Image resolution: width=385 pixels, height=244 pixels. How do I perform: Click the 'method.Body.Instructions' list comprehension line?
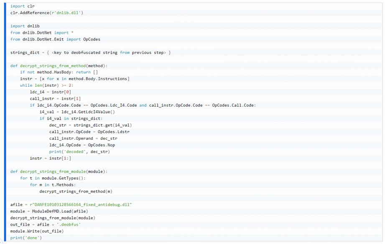click(x=75, y=79)
